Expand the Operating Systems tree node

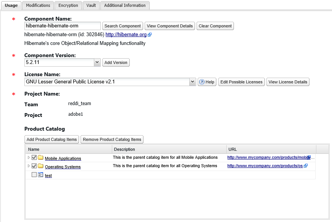28,166
